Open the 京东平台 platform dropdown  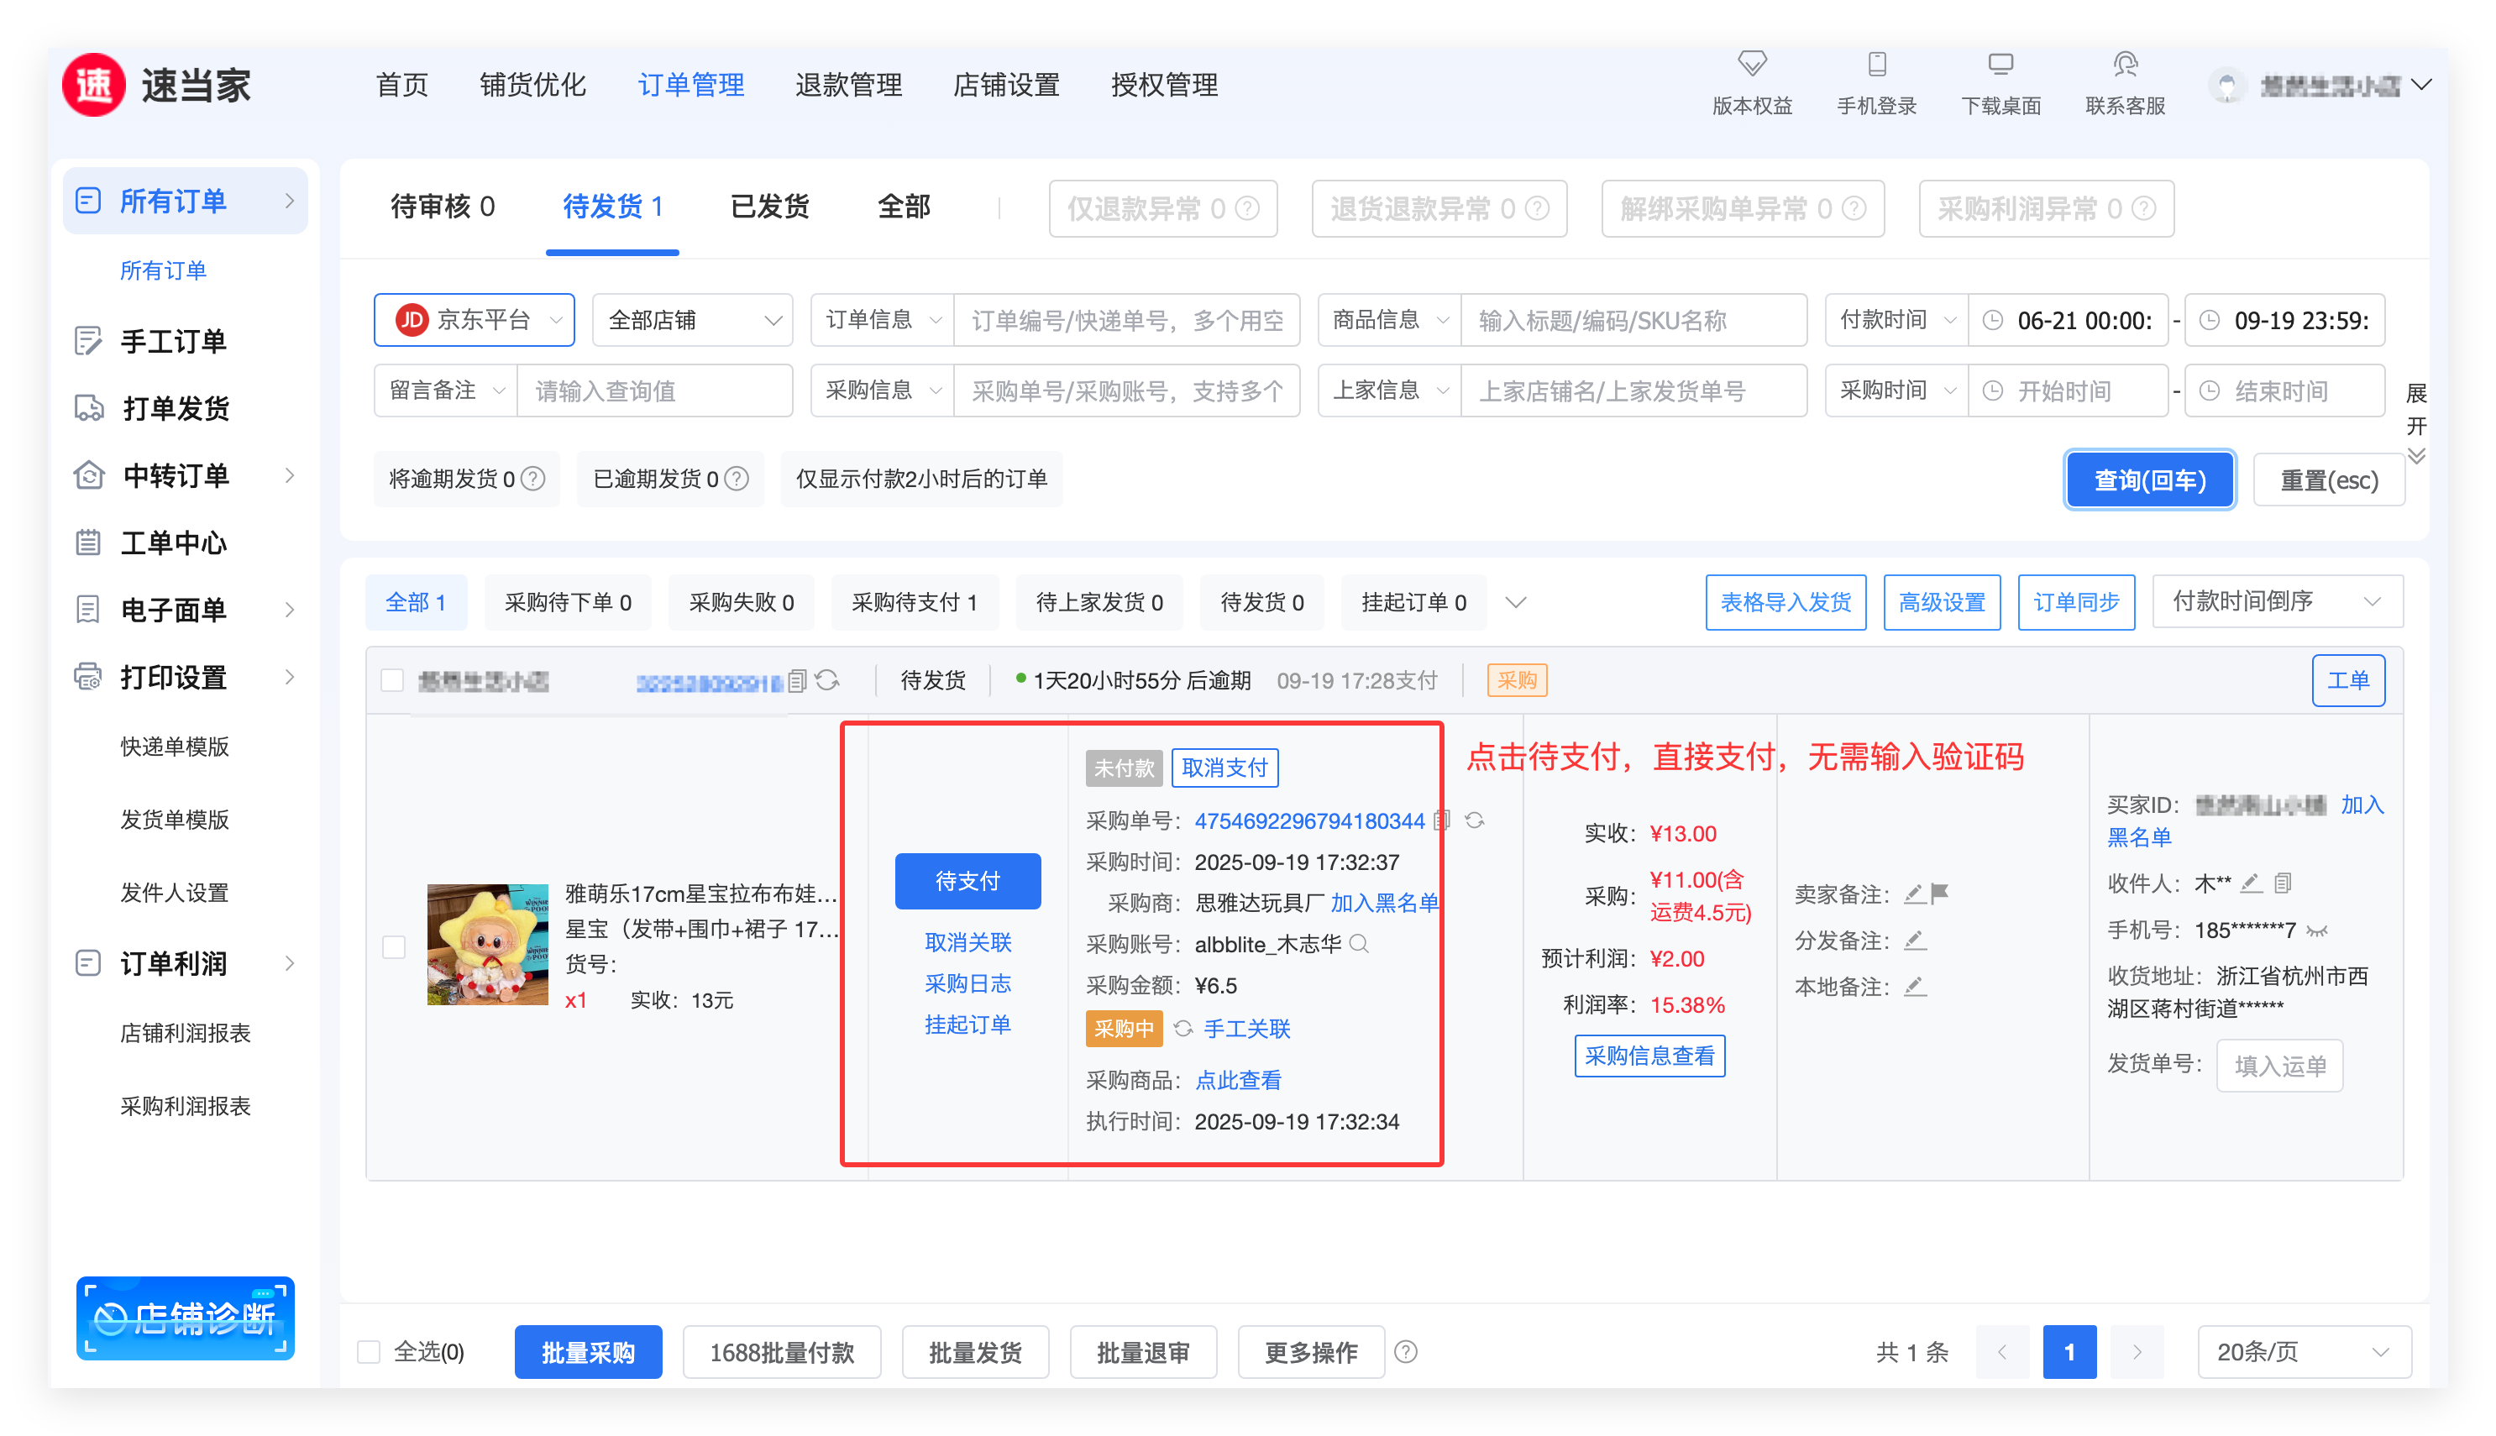coord(475,321)
